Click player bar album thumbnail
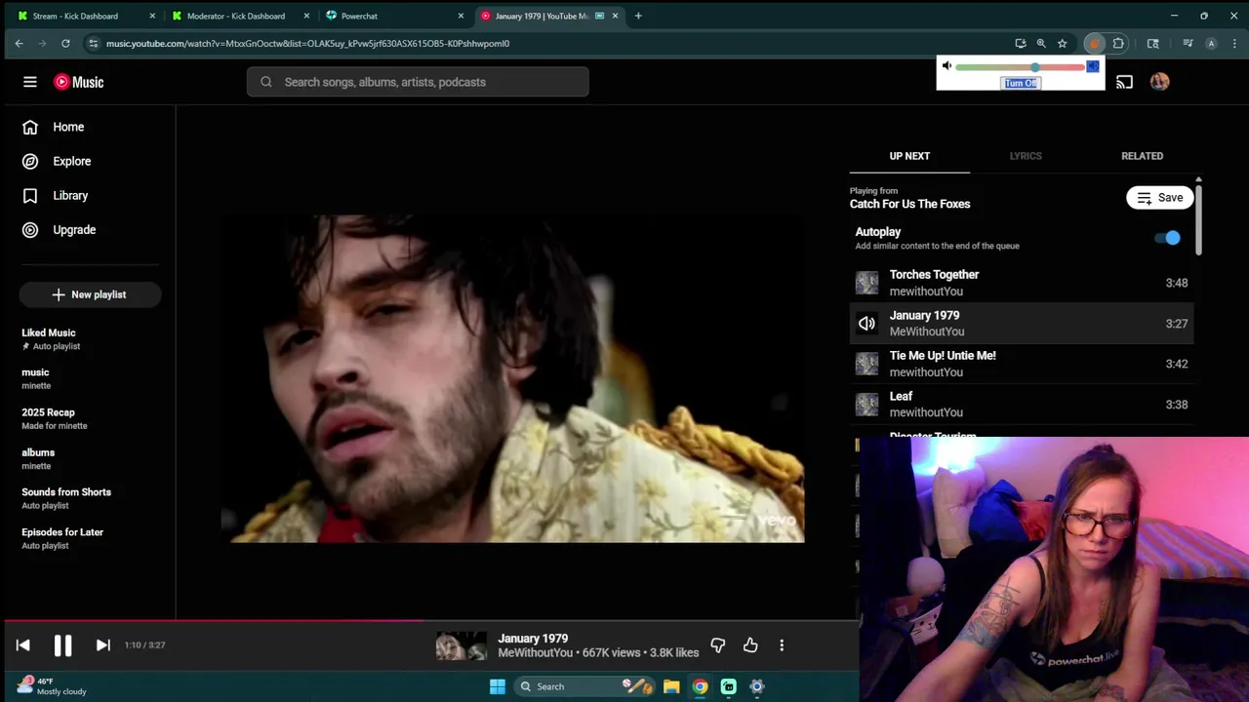The height and width of the screenshot is (702, 1249). click(x=461, y=645)
